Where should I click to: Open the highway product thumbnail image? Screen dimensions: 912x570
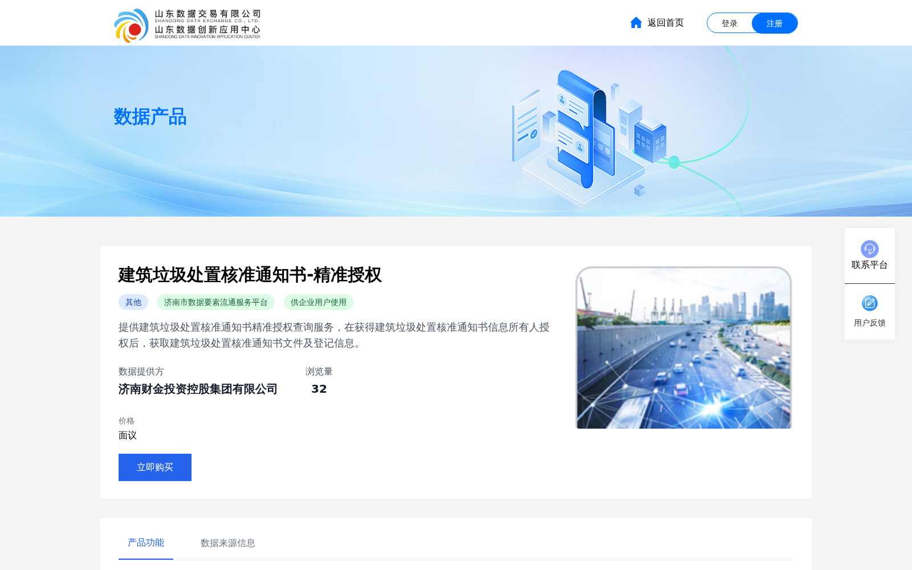coord(684,348)
